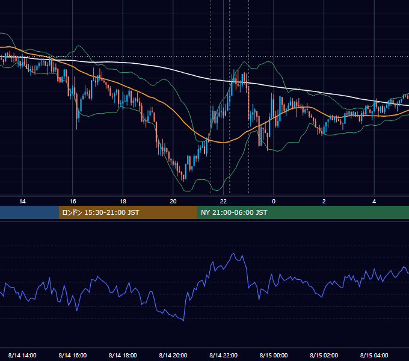Click the 8/15 00:00 date label
The width and height of the screenshot is (409, 361).
274,355
